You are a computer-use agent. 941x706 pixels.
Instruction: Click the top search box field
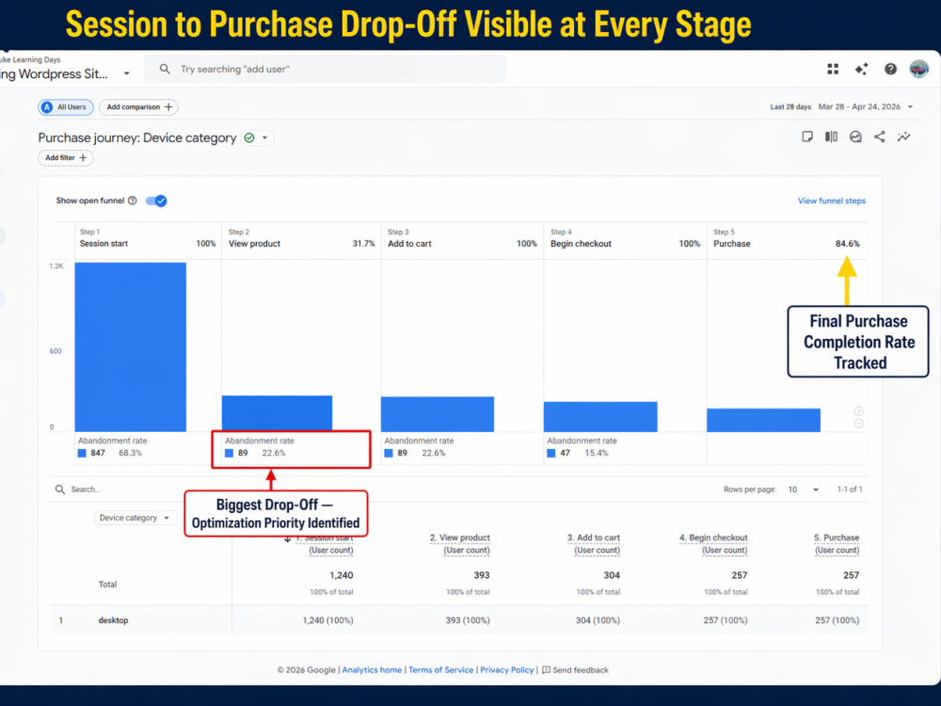click(x=325, y=69)
